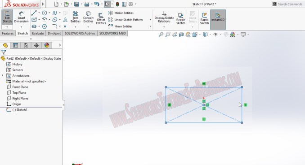Click the Rebuild traffic light icon
The width and height of the screenshot is (305, 165).
[117, 4]
